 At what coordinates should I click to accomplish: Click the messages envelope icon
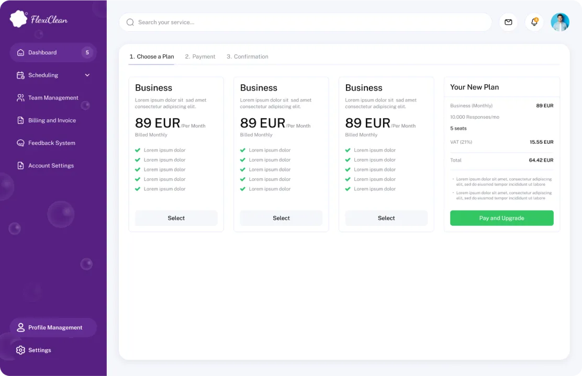[x=508, y=22]
